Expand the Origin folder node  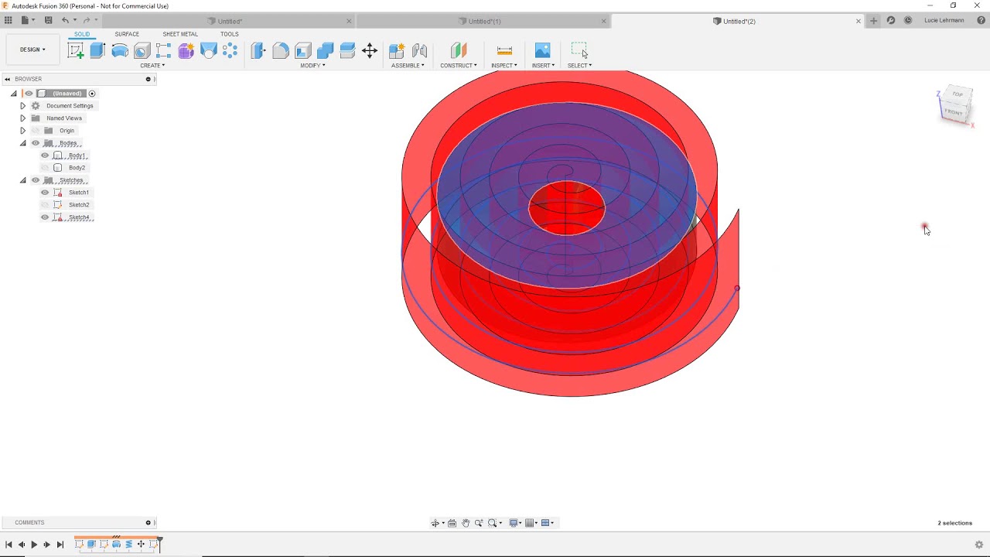(x=23, y=131)
